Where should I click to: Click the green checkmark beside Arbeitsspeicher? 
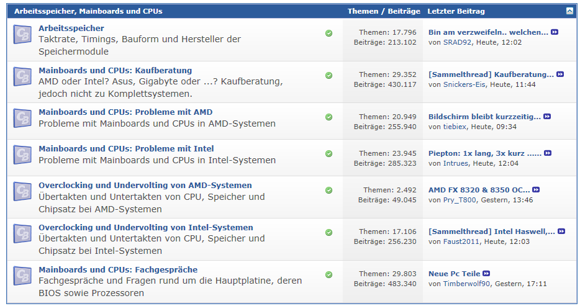pos(329,33)
